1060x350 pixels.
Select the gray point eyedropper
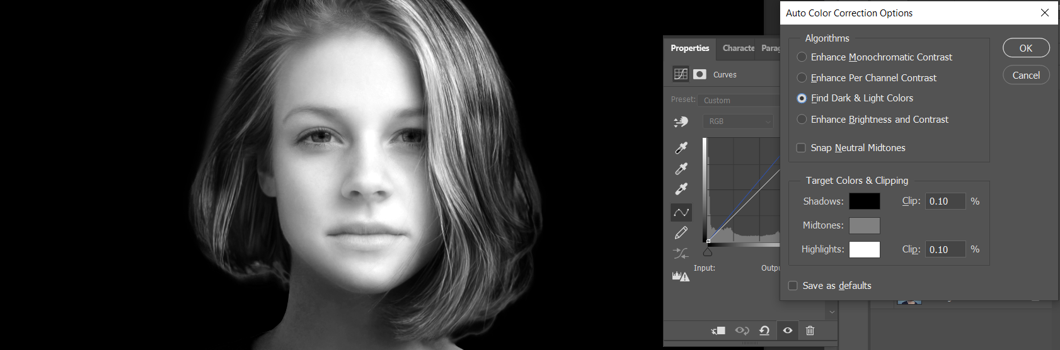[681, 168]
